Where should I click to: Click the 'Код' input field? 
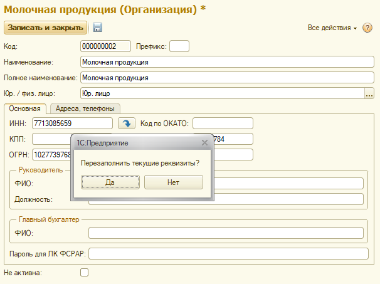(105, 46)
